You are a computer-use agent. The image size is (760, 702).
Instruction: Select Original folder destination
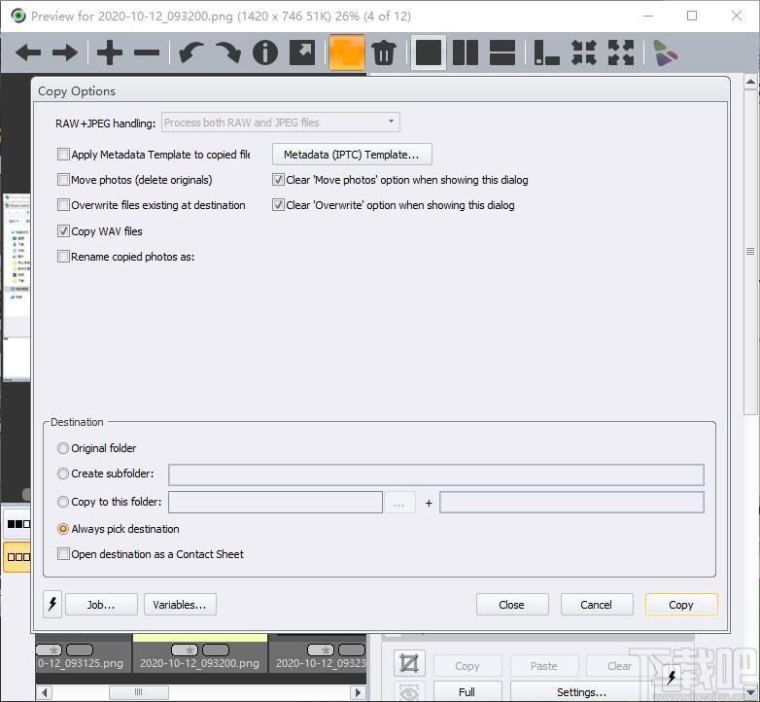coord(63,448)
